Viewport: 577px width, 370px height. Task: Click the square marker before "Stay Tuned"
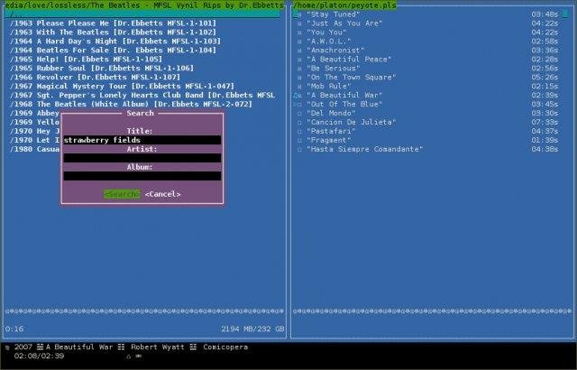click(x=299, y=14)
